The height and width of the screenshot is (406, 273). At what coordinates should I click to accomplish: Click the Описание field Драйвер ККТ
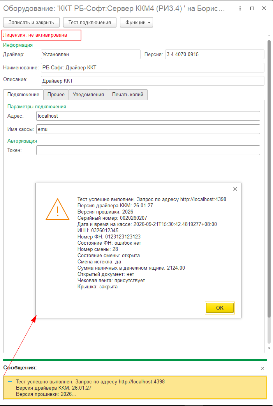coord(152,81)
